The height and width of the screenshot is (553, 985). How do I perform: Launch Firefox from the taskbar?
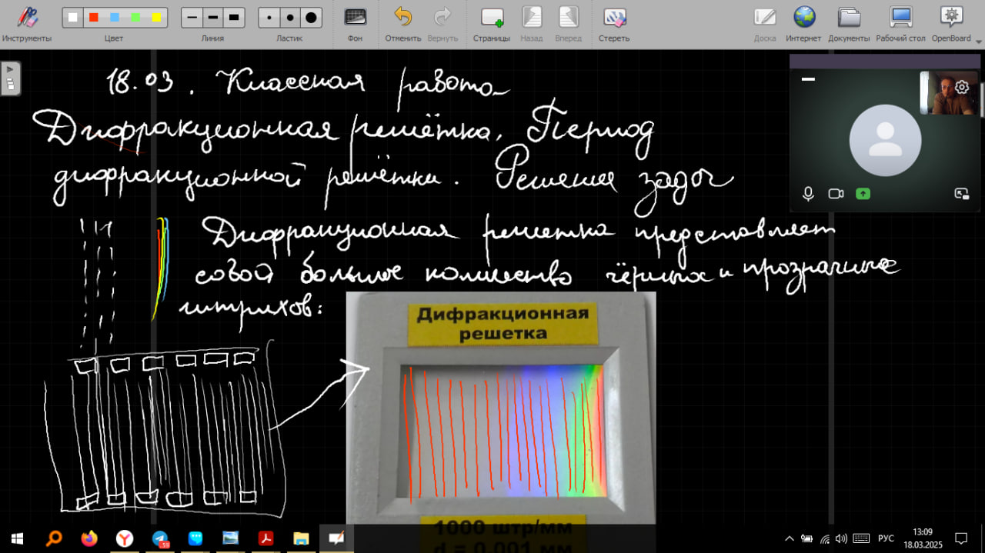coord(89,538)
